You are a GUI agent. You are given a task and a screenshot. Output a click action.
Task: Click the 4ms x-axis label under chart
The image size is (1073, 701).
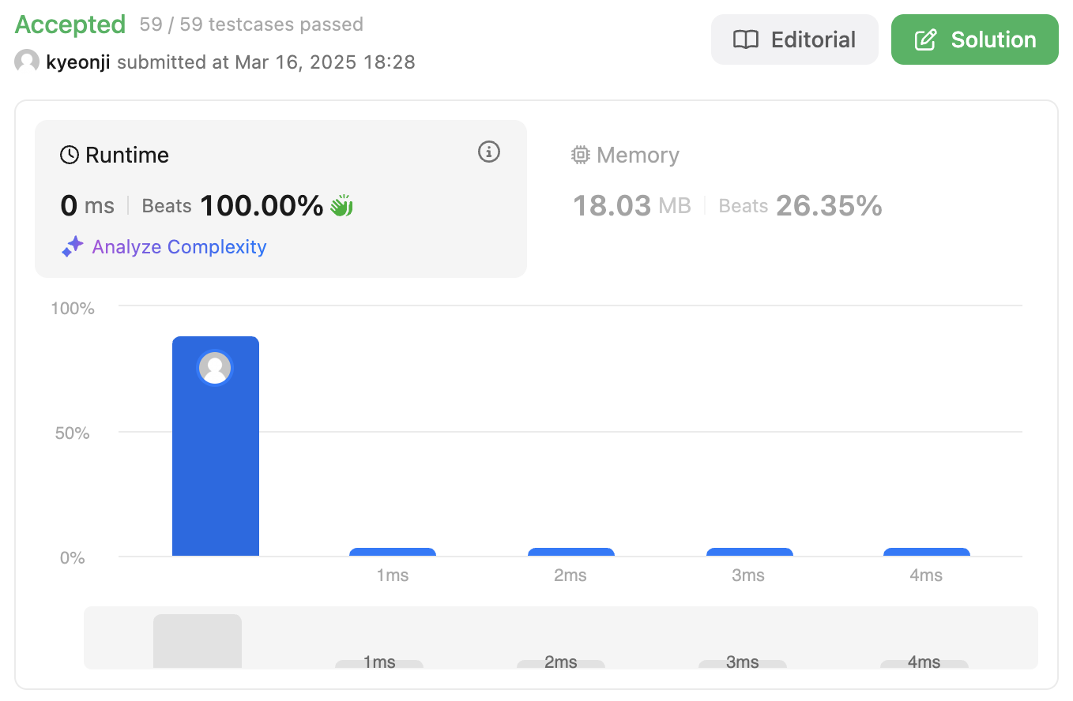926,575
